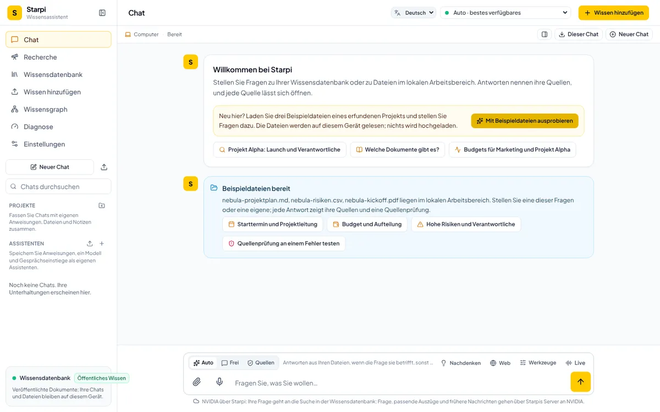This screenshot has width=660, height=412.
Task: Toggle the Nachdenken option
Action: pyautogui.click(x=460, y=363)
